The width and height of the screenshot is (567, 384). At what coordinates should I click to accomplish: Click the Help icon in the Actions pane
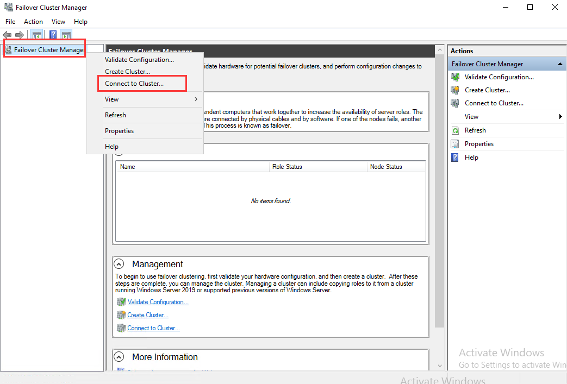[x=455, y=158]
